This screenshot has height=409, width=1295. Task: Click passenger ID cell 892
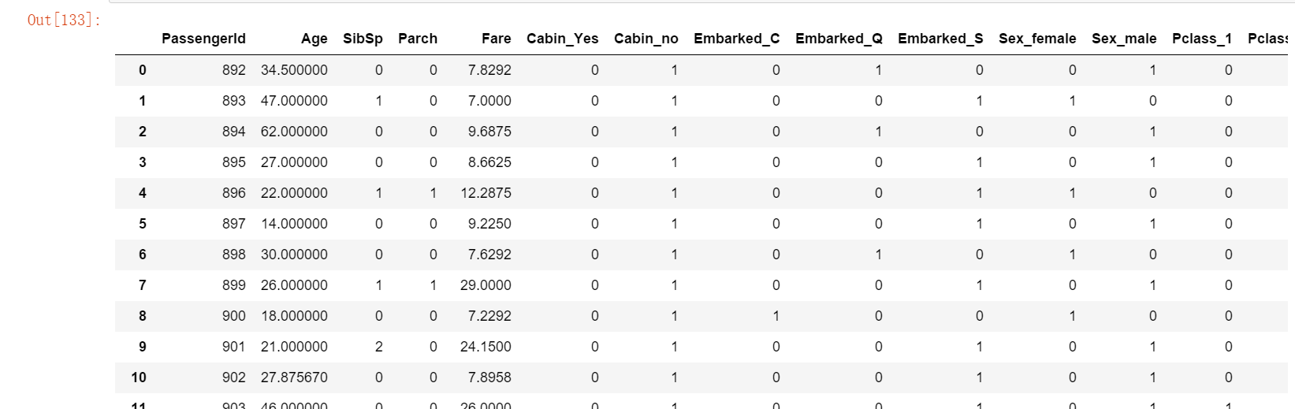click(233, 70)
